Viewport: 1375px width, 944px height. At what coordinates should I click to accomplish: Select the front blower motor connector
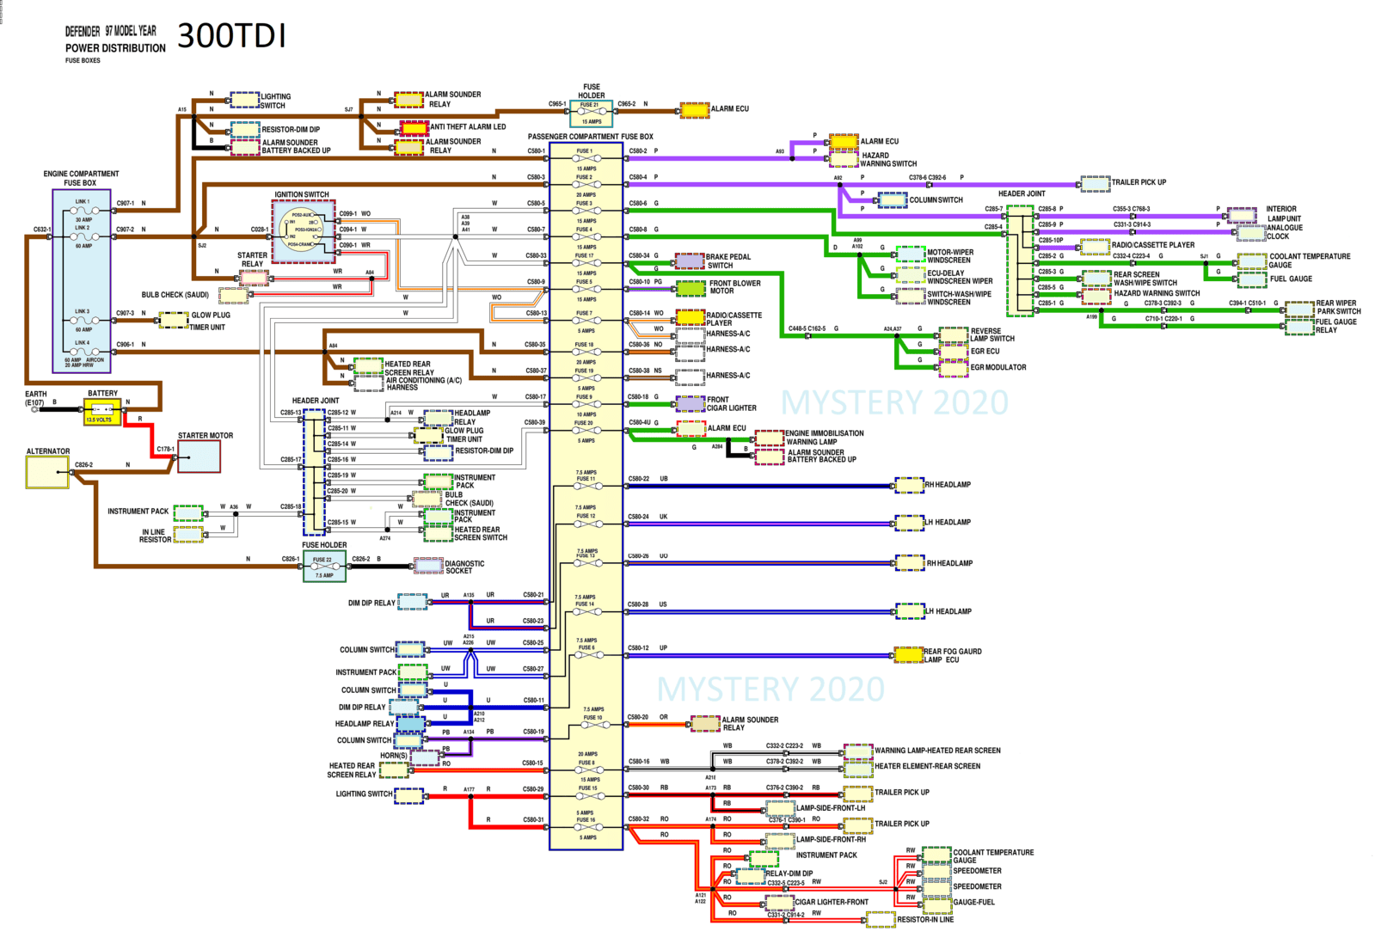tap(691, 287)
